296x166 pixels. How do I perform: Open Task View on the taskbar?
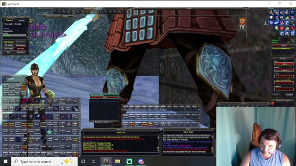(94, 161)
